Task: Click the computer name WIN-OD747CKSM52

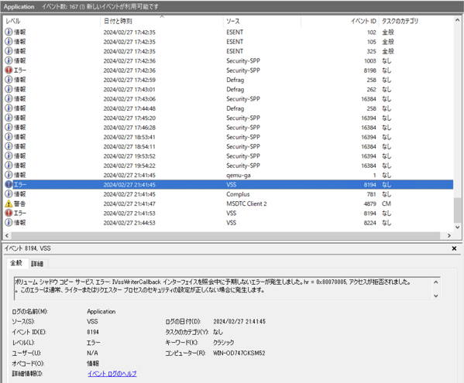Action: (x=239, y=353)
